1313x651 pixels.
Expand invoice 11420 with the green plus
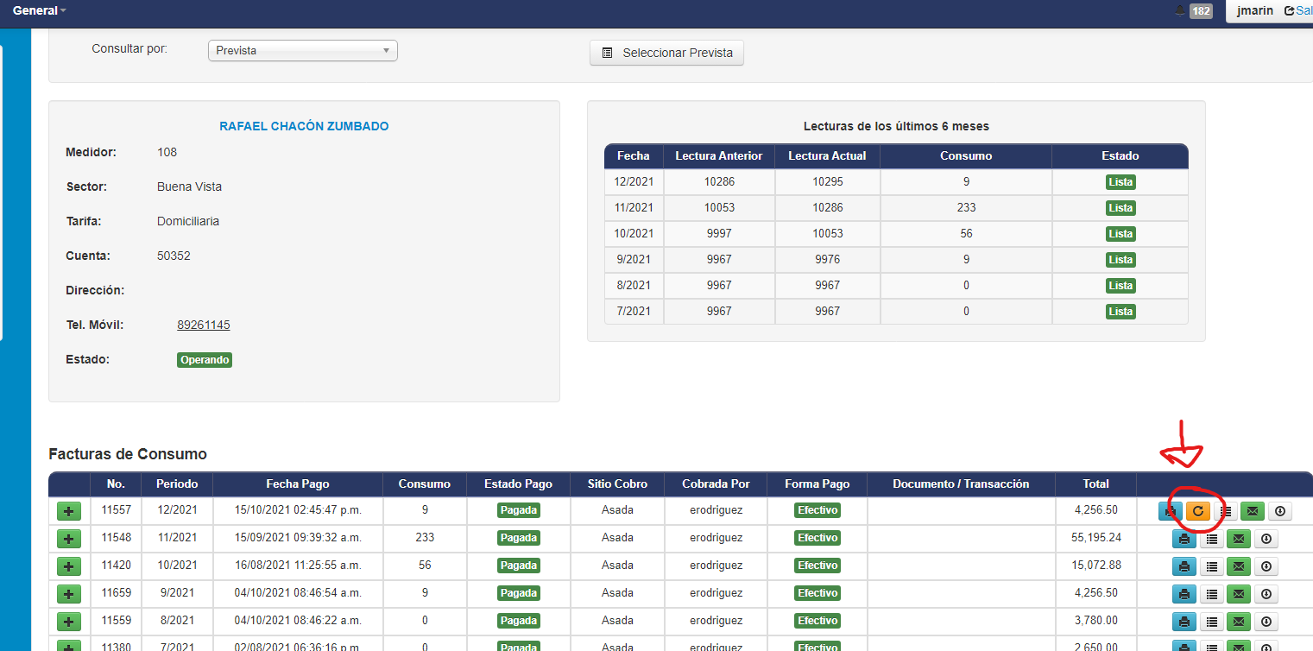[x=69, y=566]
